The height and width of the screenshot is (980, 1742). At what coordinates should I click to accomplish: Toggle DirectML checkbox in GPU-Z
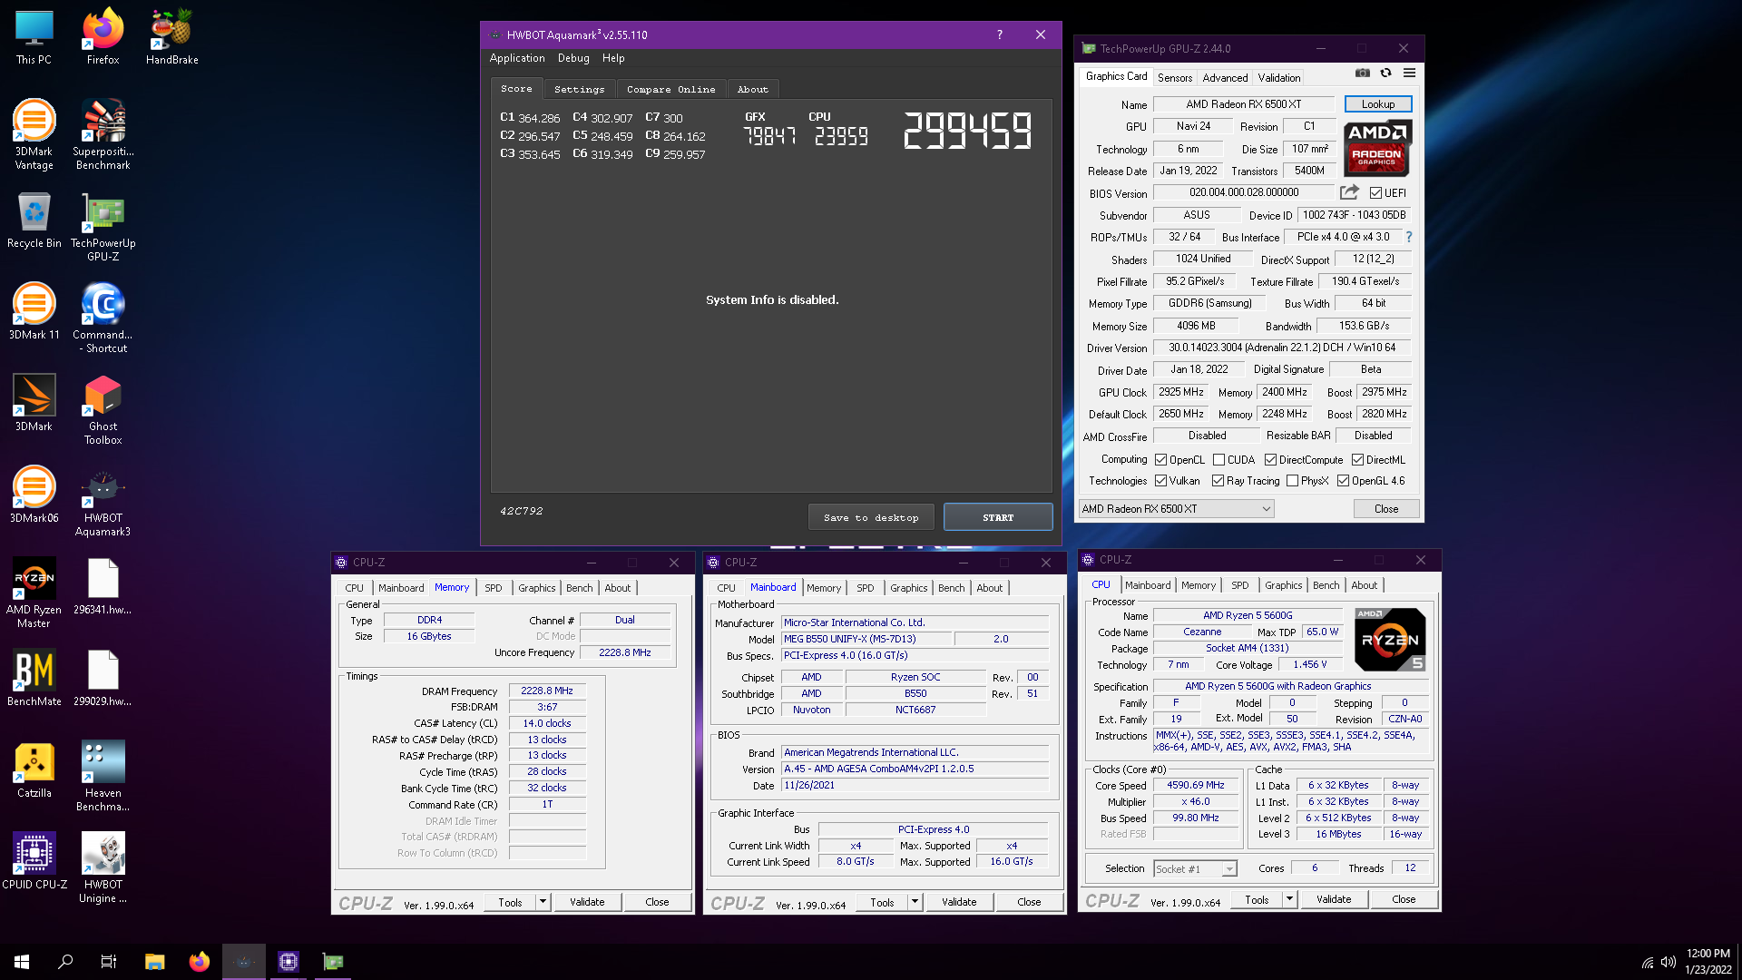click(x=1357, y=460)
